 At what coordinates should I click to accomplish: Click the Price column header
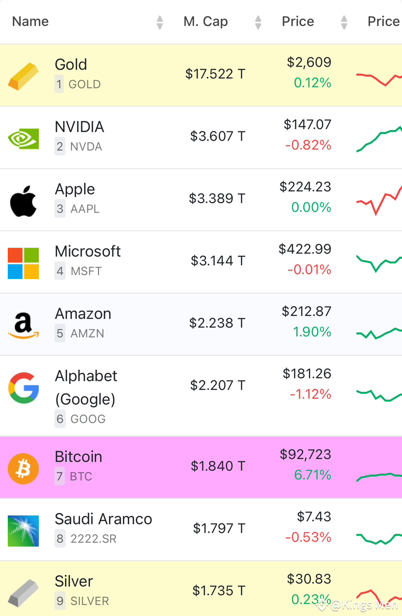pos(298,21)
